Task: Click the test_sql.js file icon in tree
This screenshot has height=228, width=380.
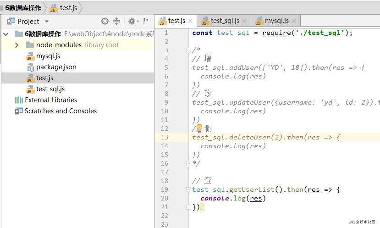Action: (x=30, y=89)
